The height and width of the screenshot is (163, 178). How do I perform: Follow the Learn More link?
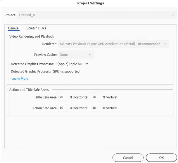pos(20,79)
